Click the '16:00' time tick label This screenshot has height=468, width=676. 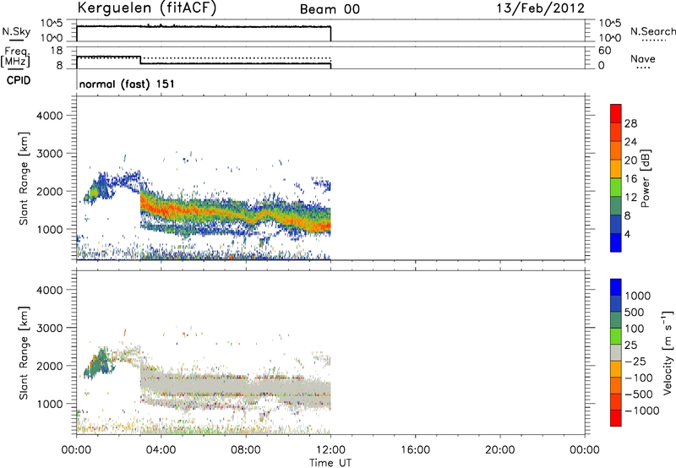click(415, 450)
